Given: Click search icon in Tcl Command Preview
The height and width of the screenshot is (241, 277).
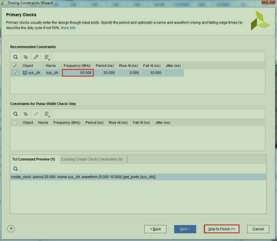Looking at the screenshot, I should tap(15, 169).
